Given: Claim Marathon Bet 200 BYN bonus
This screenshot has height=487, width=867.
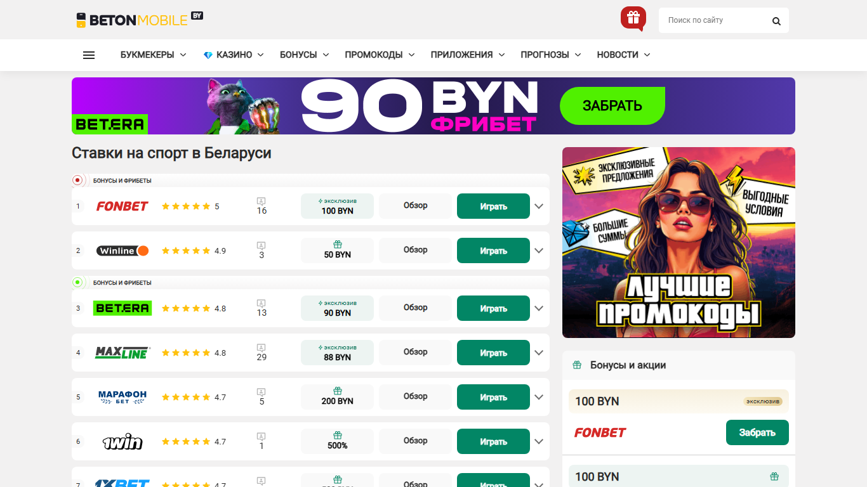Looking at the screenshot, I should click(x=337, y=397).
